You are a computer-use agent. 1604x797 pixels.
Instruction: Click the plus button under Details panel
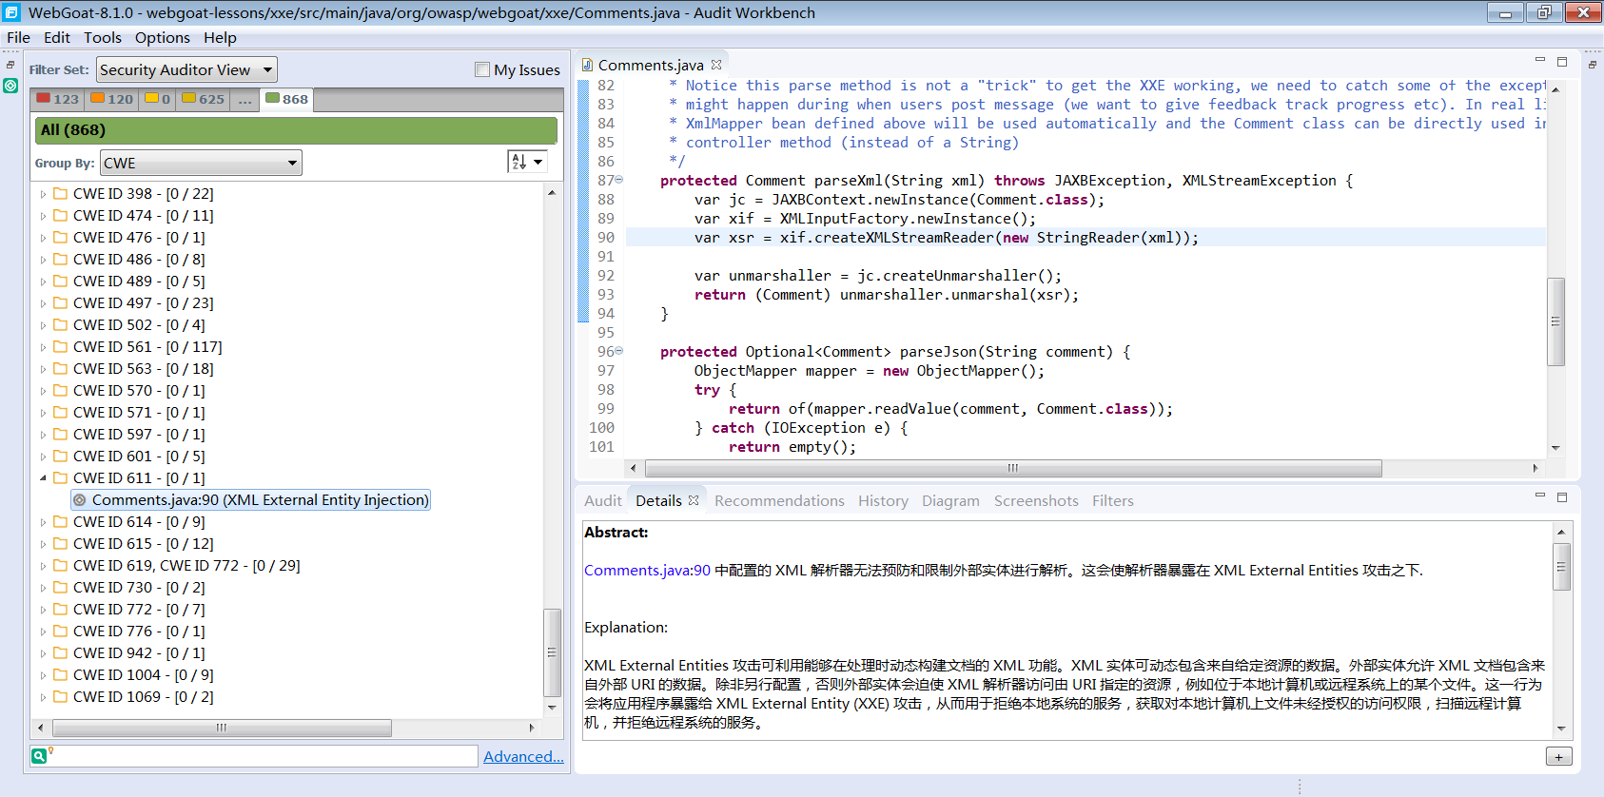click(x=1558, y=757)
